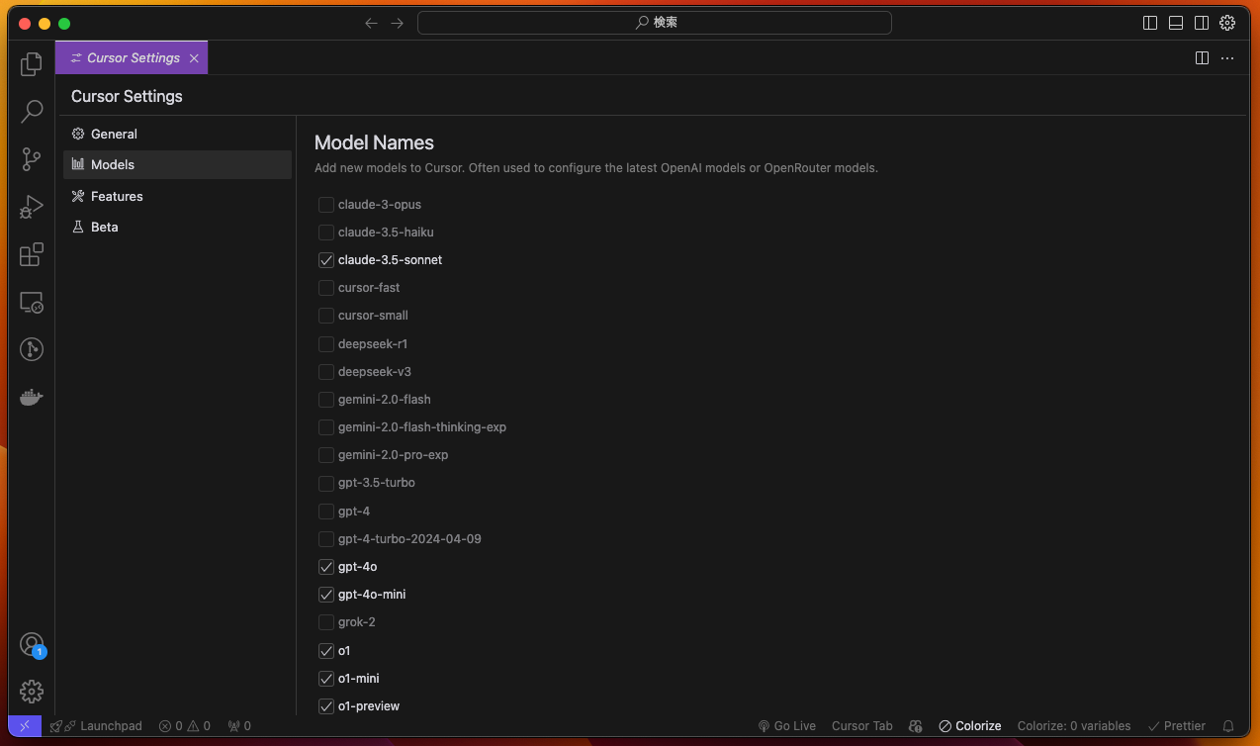Viewport: 1260px width, 746px height.
Task: Enable the gpt-4 model checkbox
Action: pos(325,512)
